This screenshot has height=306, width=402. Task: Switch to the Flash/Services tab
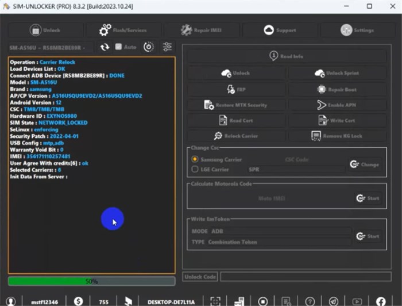pos(122,30)
